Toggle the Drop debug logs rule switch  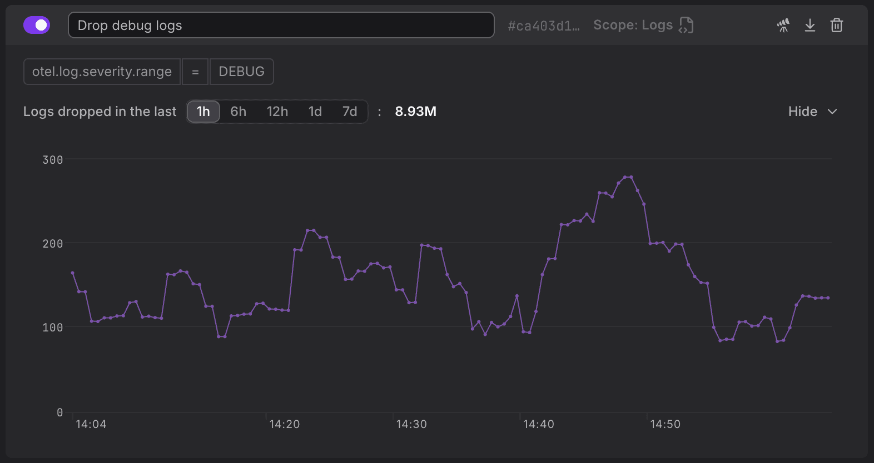(x=37, y=25)
